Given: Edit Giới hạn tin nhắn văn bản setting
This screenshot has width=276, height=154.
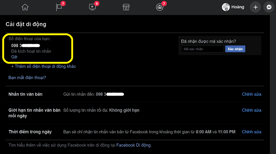Looking at the screenshot, I should click(251, 110).
